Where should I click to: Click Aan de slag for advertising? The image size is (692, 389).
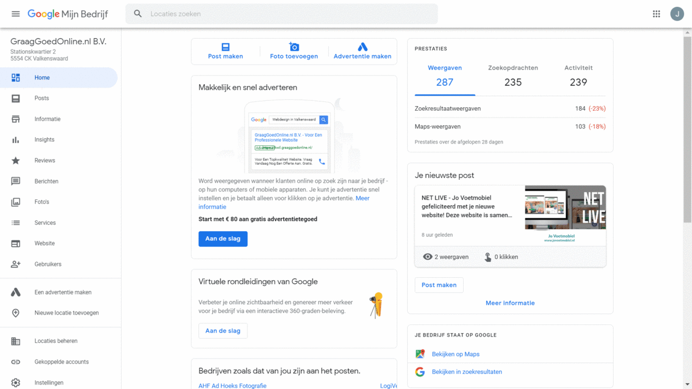click(223, 239)
